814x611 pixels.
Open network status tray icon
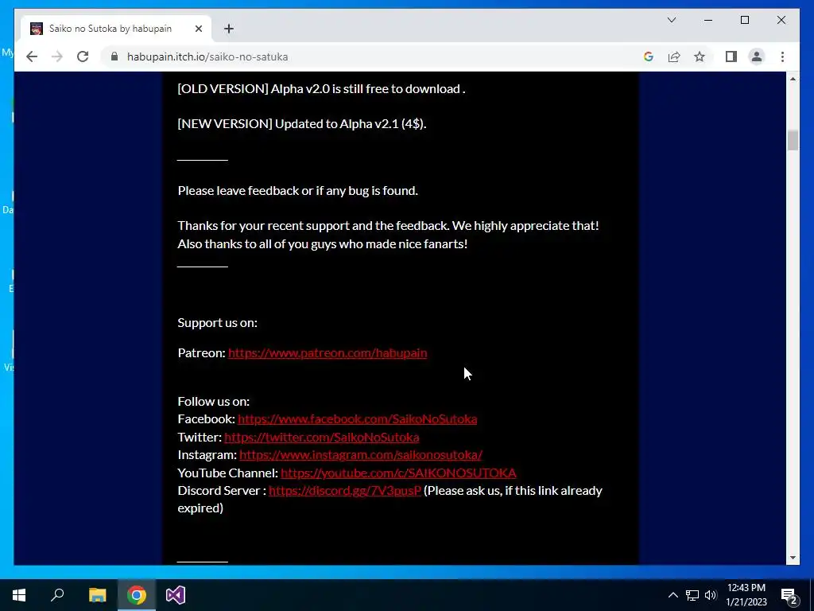(692, 595)
